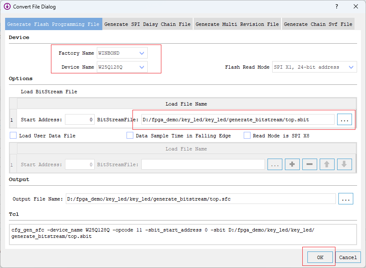
Task: Open the Factory Name dropdown
Action: [142, 53]
